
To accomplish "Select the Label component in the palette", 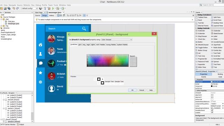I will click(x=214, y=36).
